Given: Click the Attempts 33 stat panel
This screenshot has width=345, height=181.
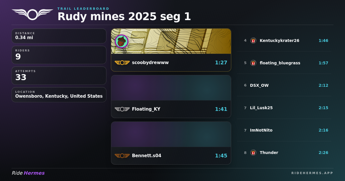Looking at the screenshot, I should pyautogui.click(x=59, y=76).
